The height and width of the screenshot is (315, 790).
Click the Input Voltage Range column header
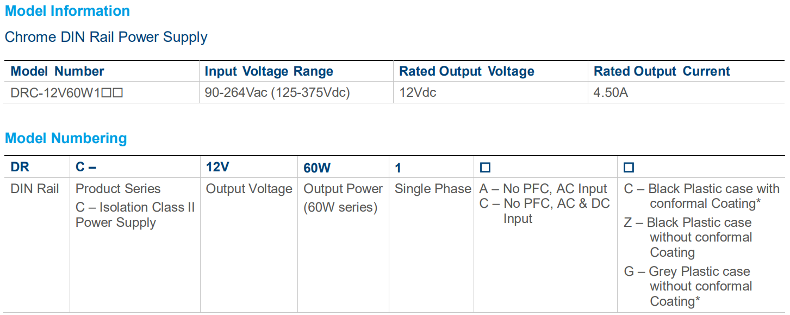(x=269, y=71)
